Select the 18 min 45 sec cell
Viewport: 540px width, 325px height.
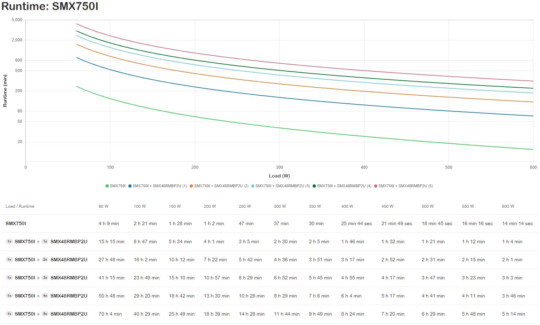pyautogui.click(x=437, y=223)
